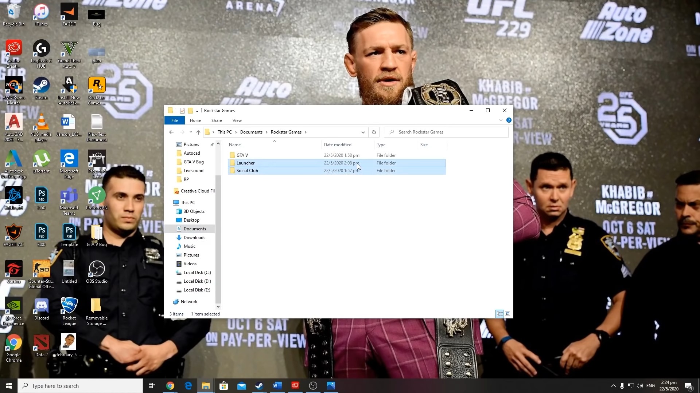Sort files by Date modified column
This screenshot has height=393, width=700.
[x=348, y=145]
